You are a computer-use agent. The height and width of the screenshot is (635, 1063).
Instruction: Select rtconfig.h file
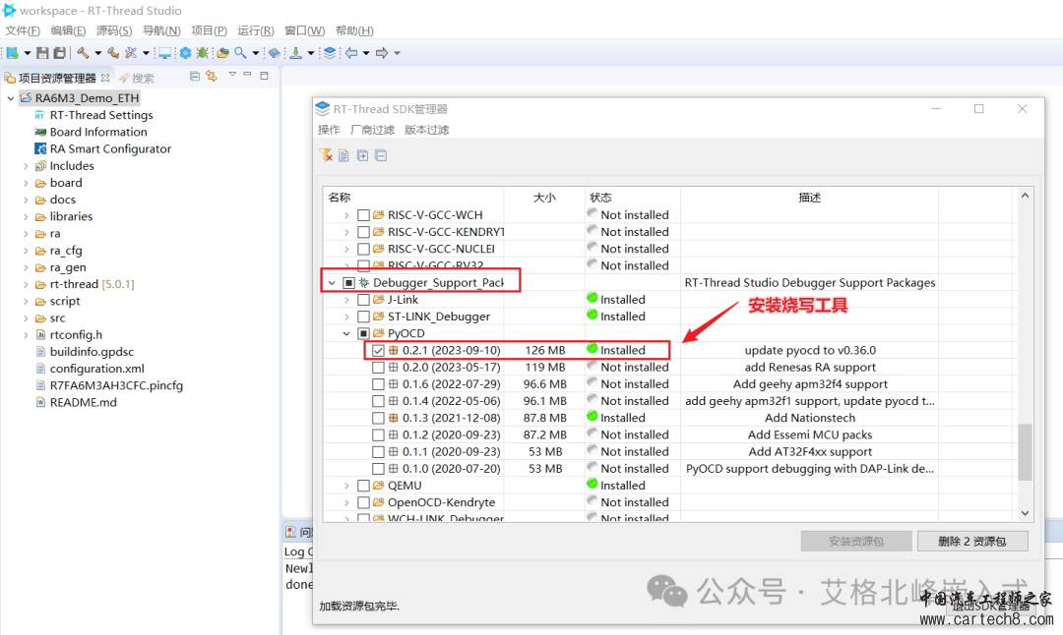point(69,335)
